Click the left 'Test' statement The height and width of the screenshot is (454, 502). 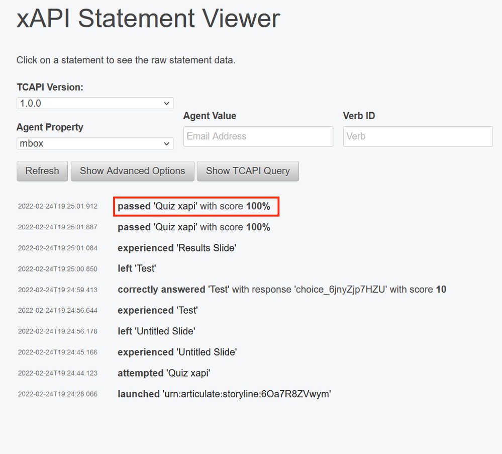[x=137, y=268]
